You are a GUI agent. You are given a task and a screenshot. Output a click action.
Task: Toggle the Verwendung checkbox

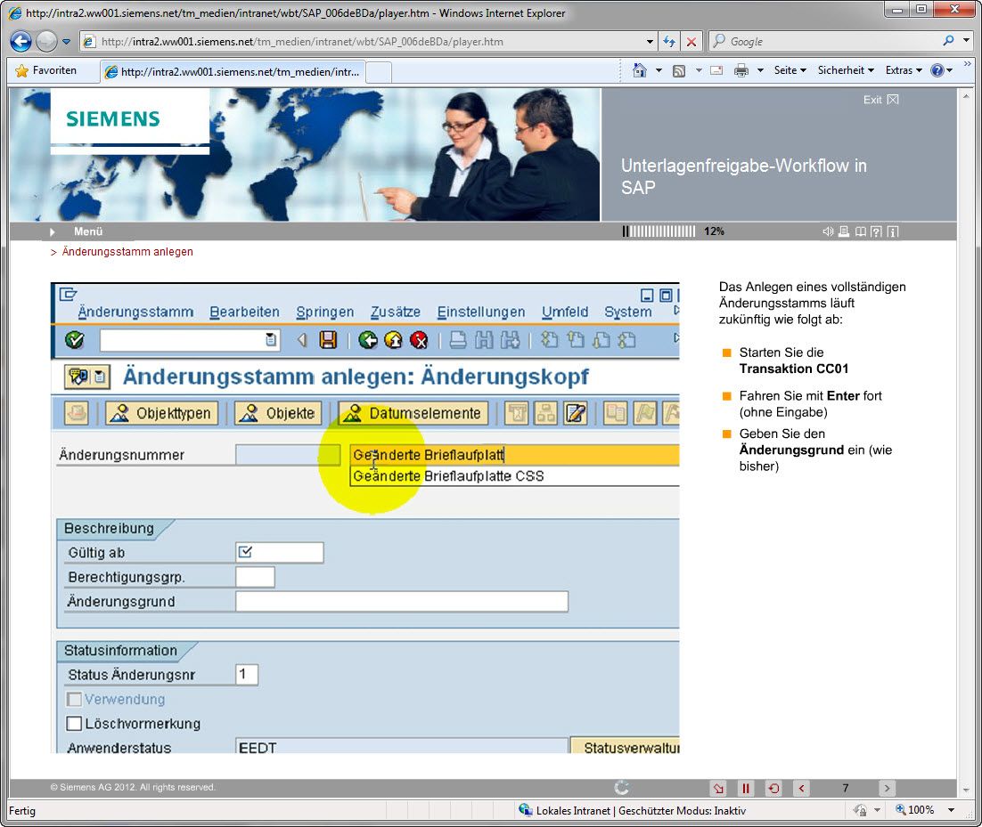[75, 700]
